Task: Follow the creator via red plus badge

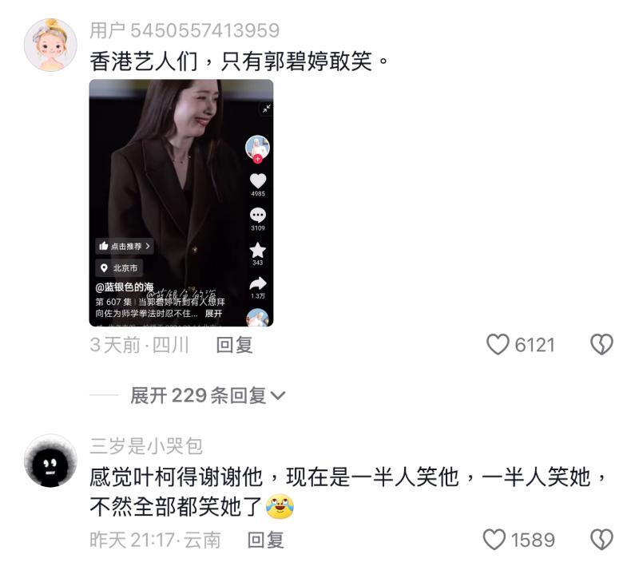Action: coord(257,159)
